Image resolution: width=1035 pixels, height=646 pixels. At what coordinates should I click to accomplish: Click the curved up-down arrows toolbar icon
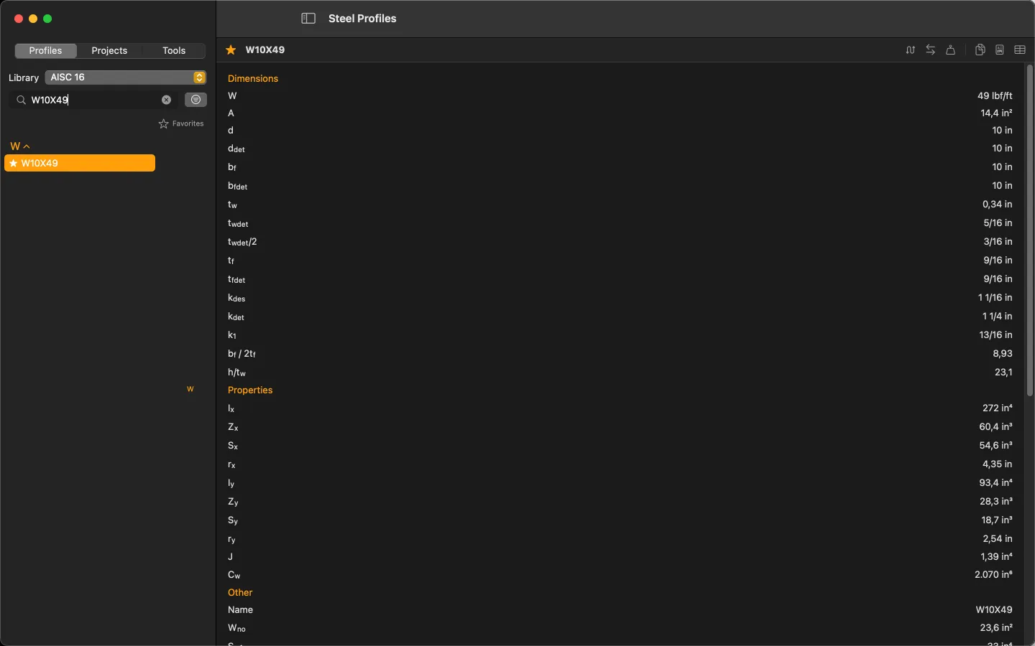(911, 50)
